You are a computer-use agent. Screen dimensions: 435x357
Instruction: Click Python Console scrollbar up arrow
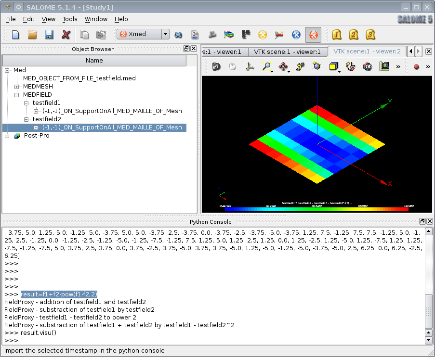pos(429,231)
